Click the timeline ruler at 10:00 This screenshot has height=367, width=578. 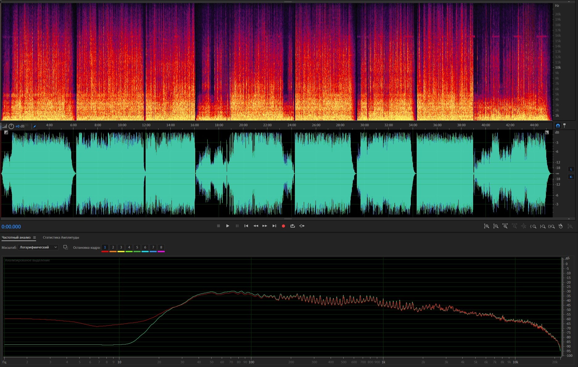122,125
